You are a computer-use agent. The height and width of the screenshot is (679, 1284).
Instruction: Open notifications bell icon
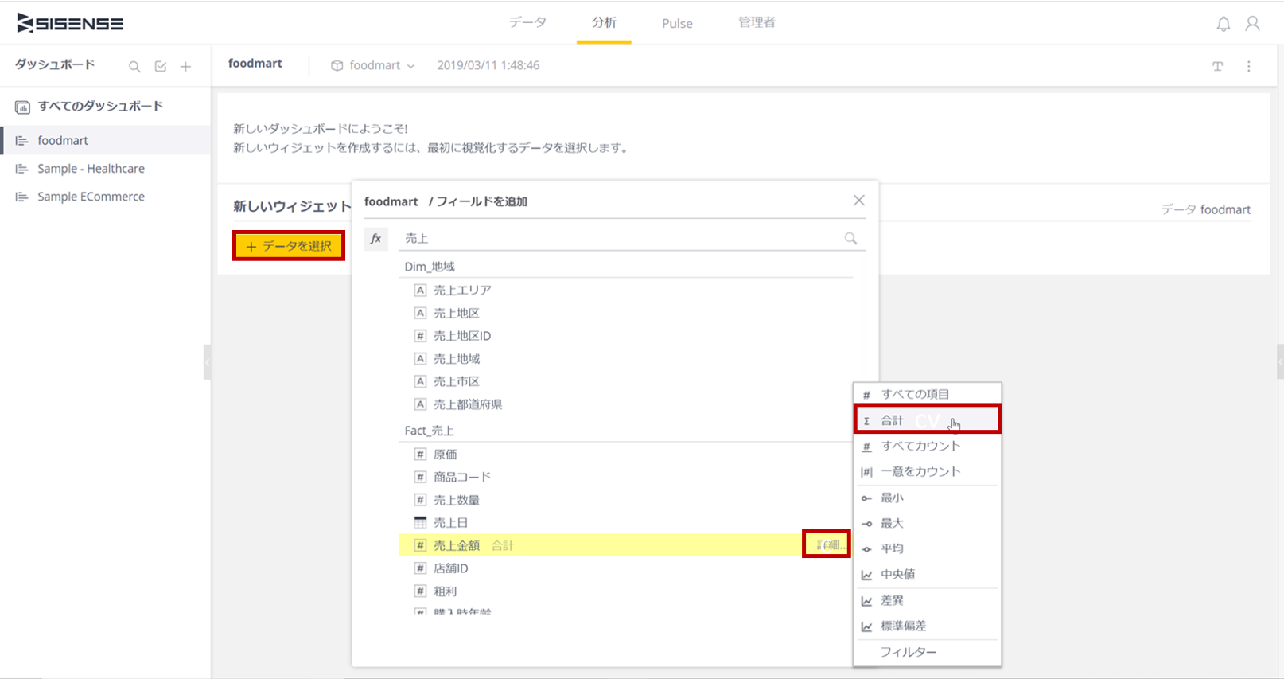[1224, 24]
